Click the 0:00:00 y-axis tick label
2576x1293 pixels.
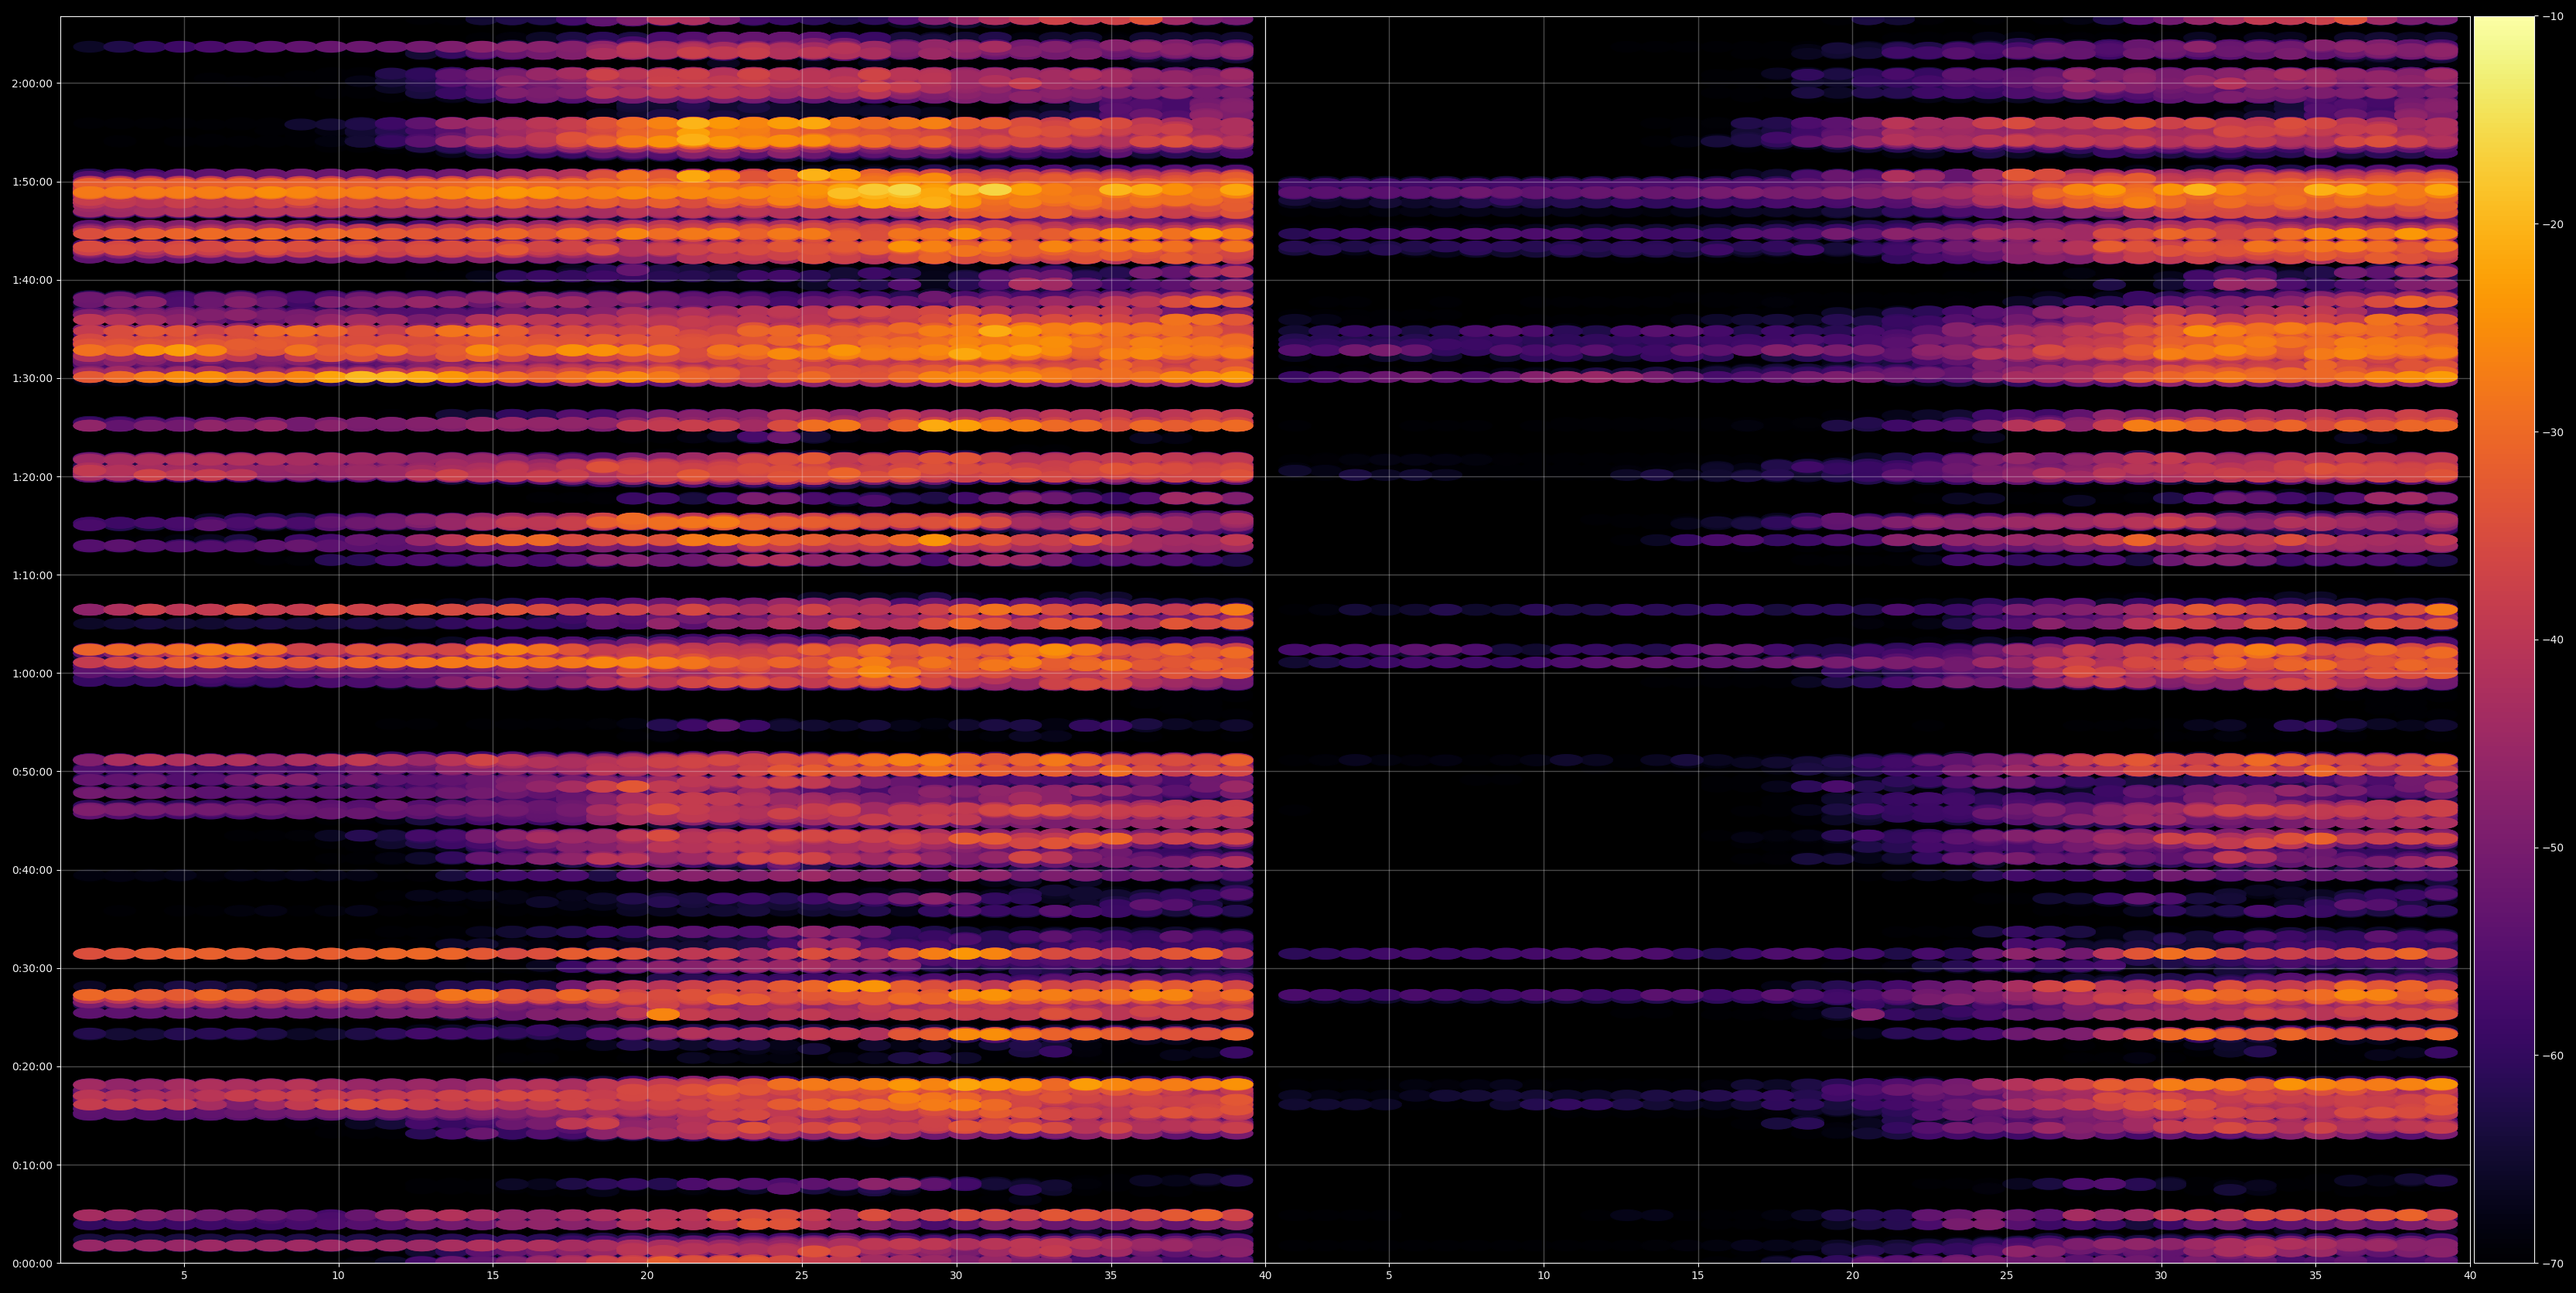[x=31, y=1263]
